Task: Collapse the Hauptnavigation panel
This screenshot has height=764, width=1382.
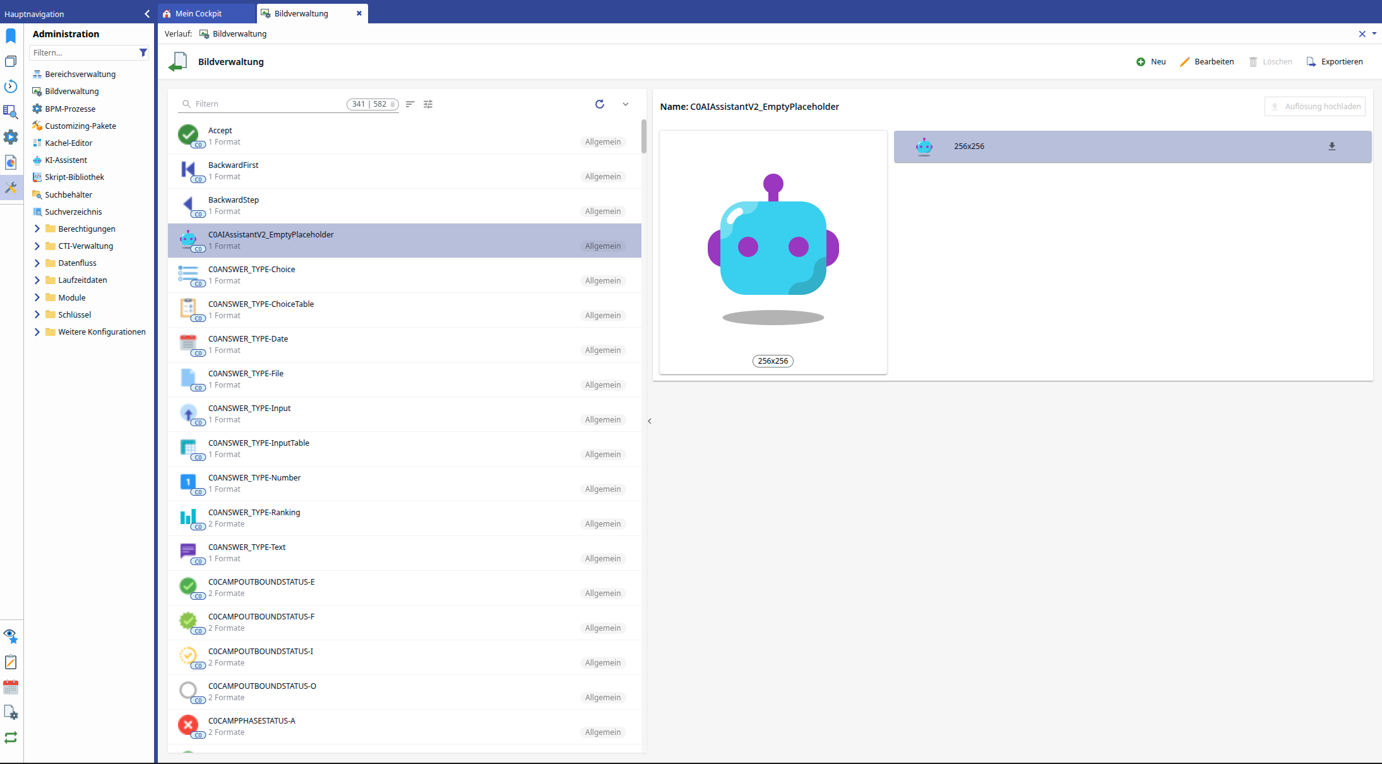Action: pyautogui.click(x=147, y=13)
